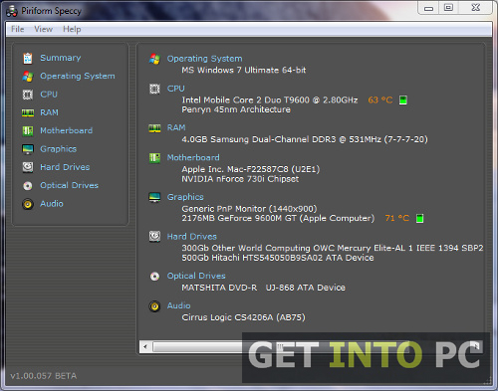Click the text MS Windows 7 Ultimate 64-bit
Image resolution: width=498 pixels, height=391 pixels.
click(244, 71)
